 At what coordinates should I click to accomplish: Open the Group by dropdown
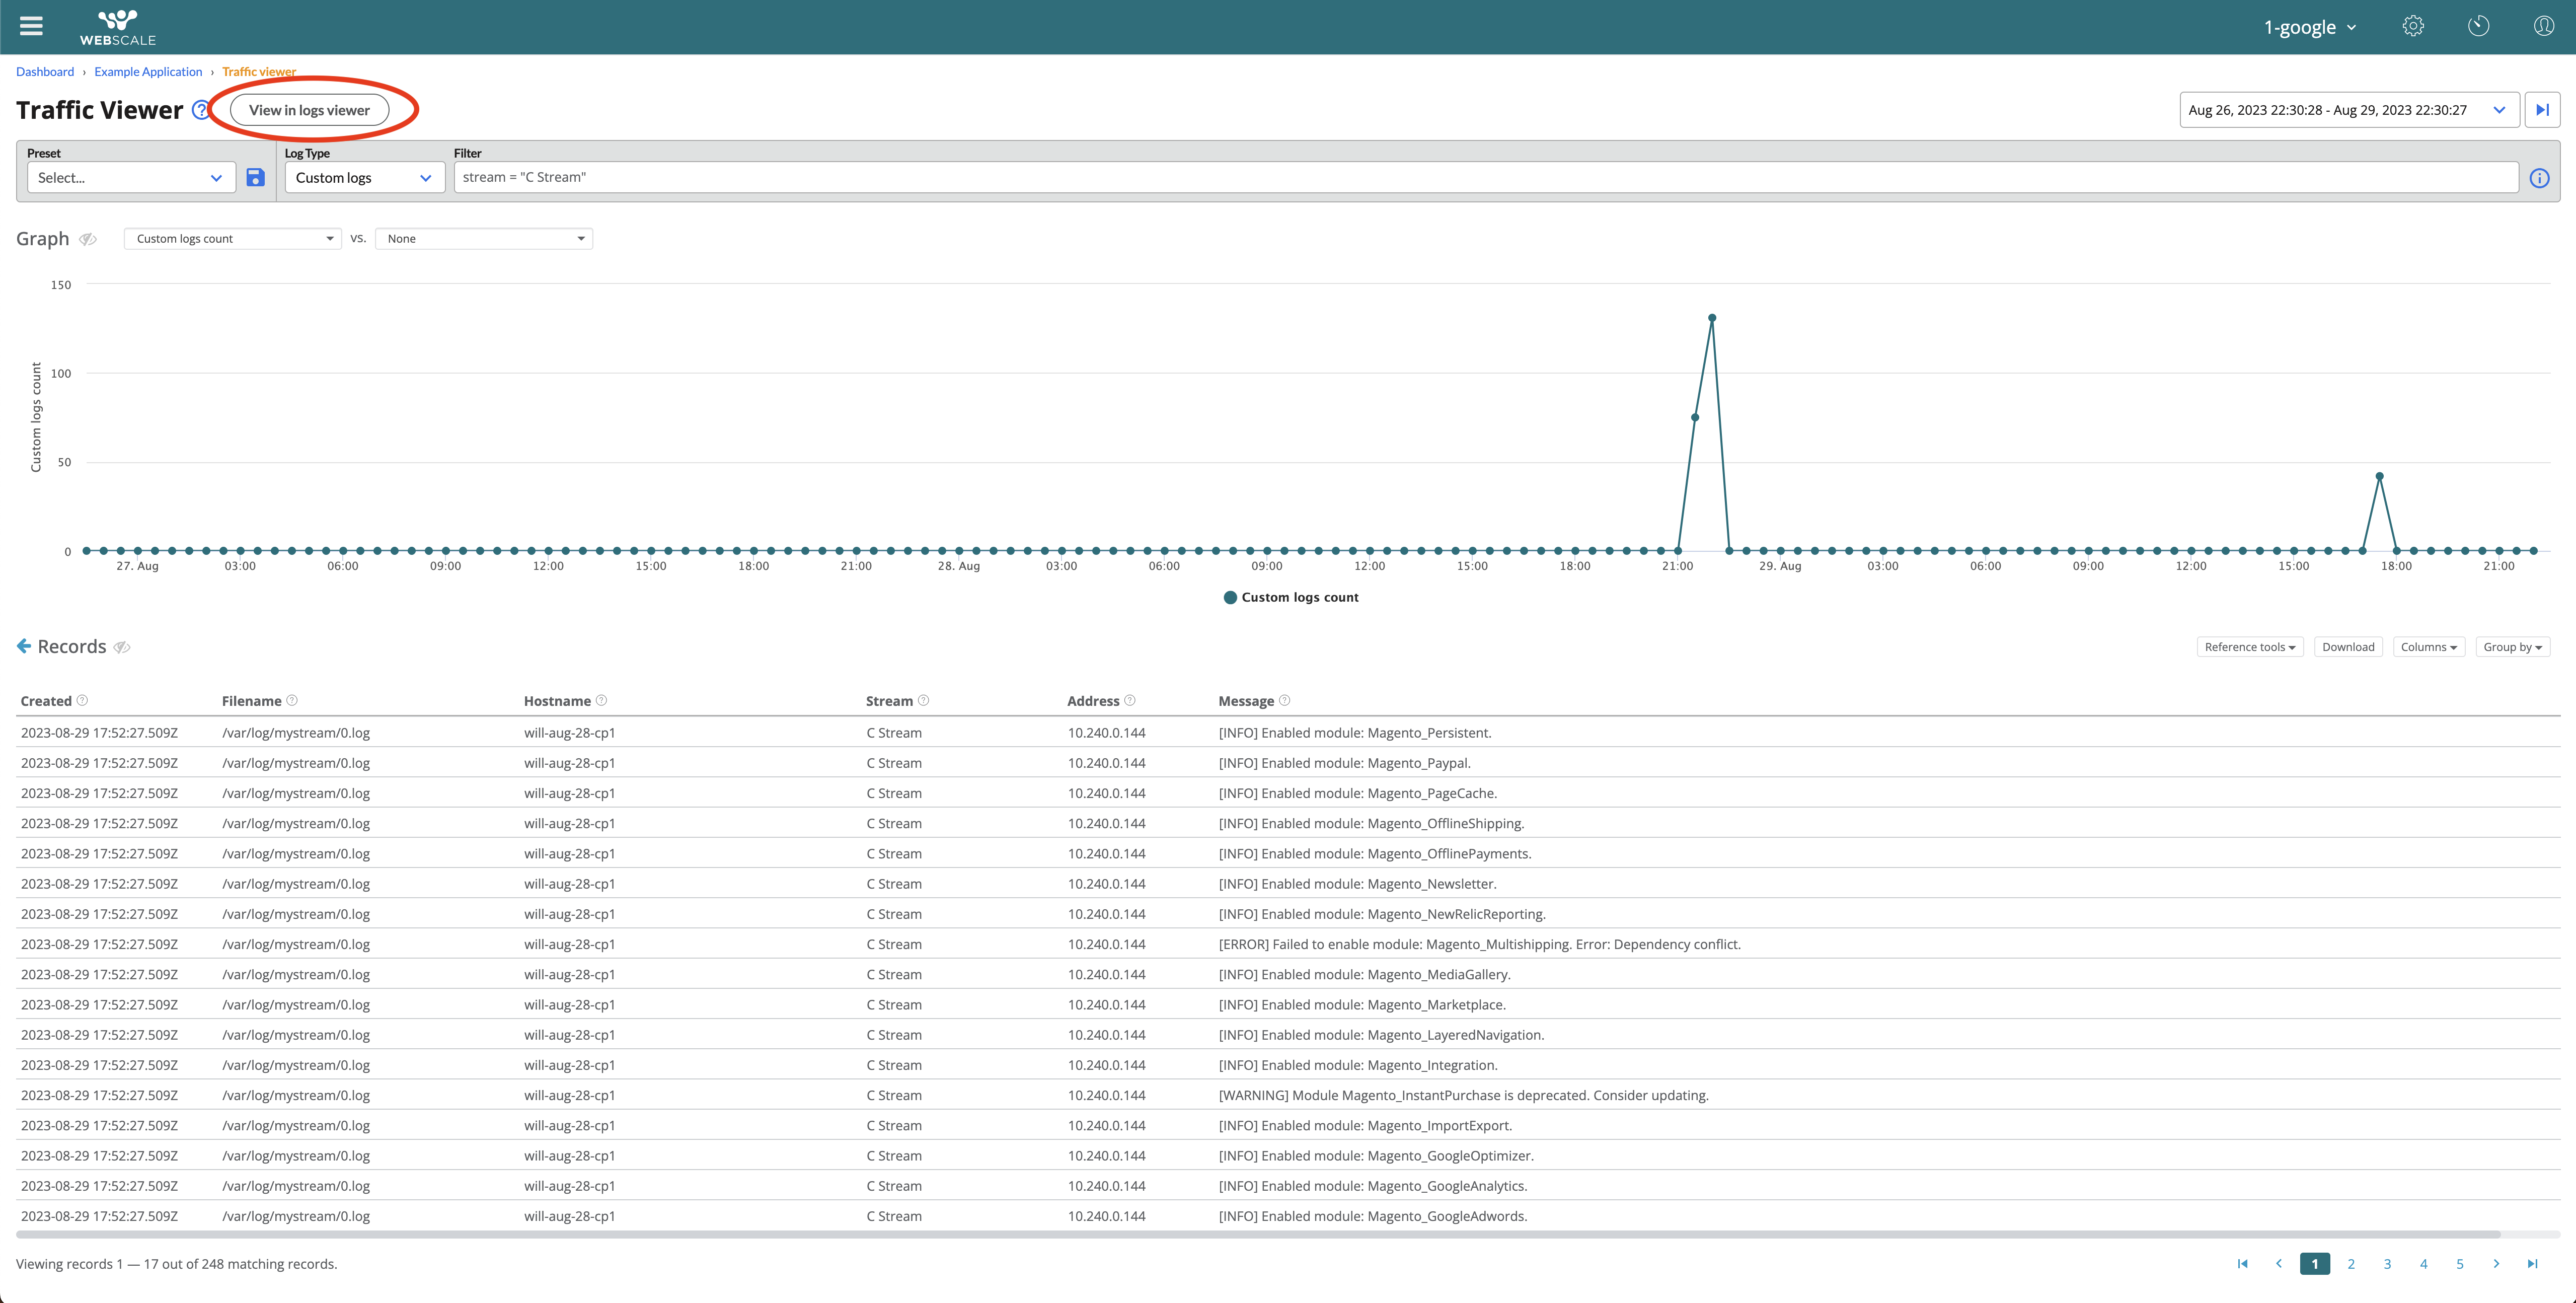pos(2512,647)
